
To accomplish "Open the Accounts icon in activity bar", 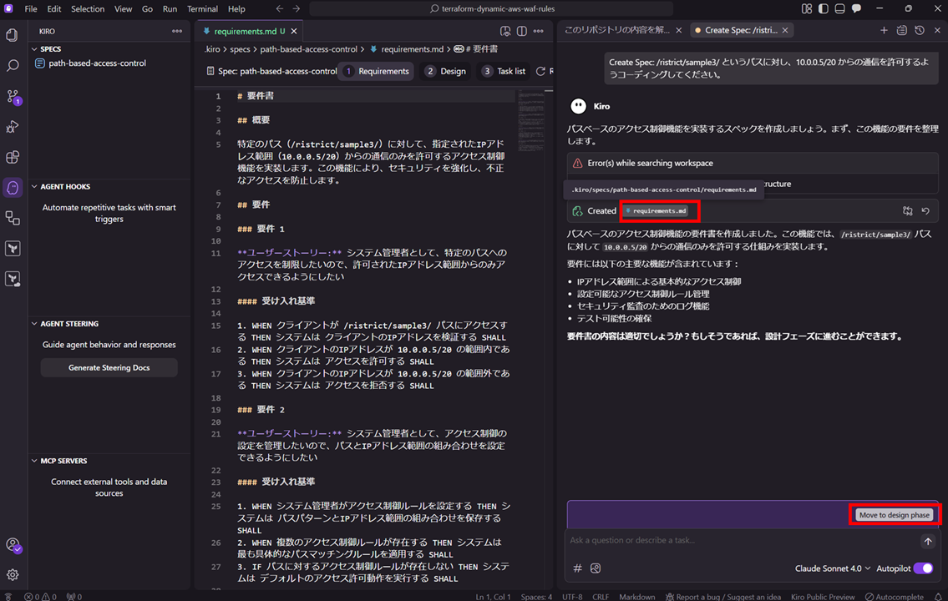I will (x=13, y=545).
